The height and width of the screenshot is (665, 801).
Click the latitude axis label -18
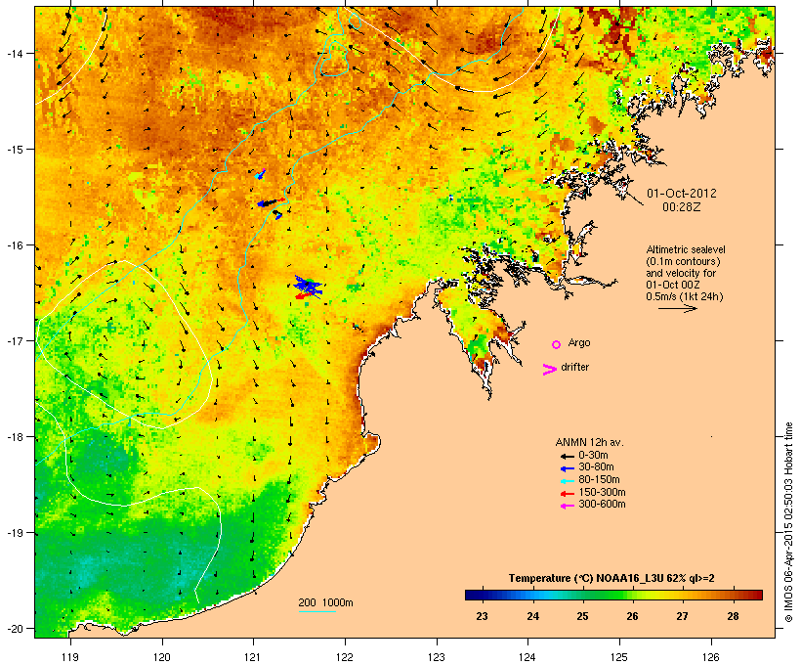point(14,437)
